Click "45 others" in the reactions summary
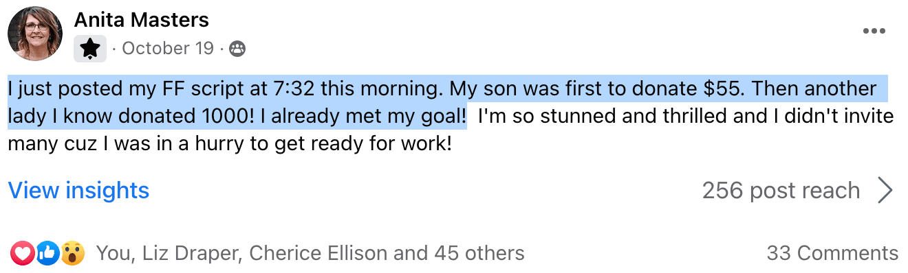Image resolution: width=908 pixels, height=273 pixels. pyautogui.click(x=479, y=254)
